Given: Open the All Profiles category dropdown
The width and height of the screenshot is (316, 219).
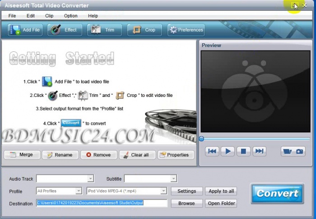Looking at the screenshot, I should [79, 191].
